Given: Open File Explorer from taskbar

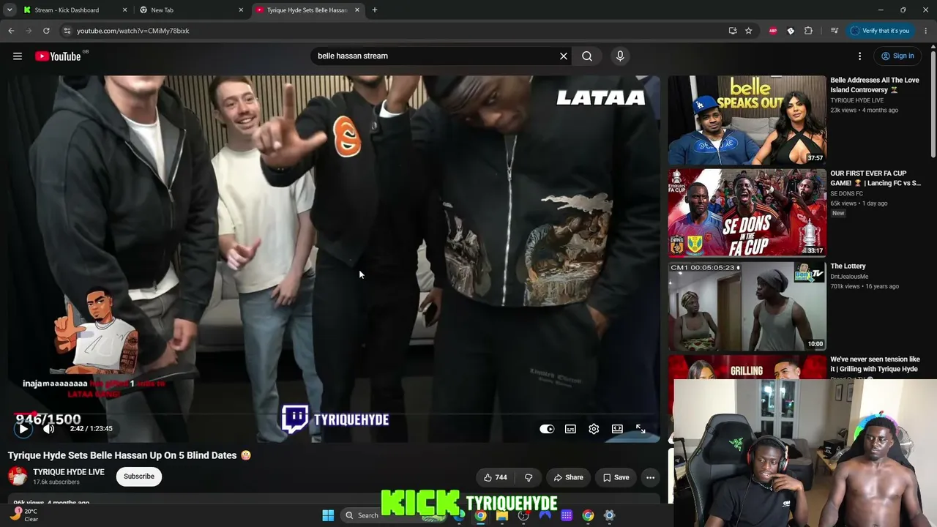Looking at the screenshot, I should [x=502, y=515].
